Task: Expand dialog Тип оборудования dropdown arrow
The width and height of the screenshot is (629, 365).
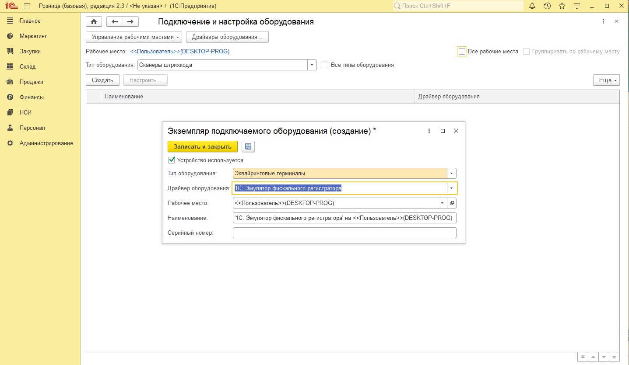Action: pos(452,174)
